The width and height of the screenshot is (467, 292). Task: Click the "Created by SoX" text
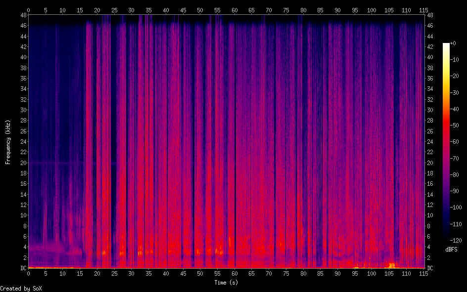point(17,288)
